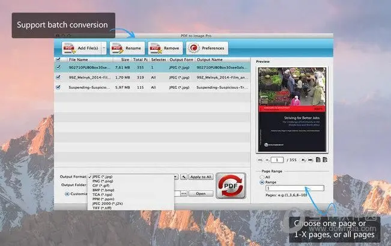The height and width of the screenshot is (246, 391).
Task: Uncheck the 99Z_Melnyk_2014 file checkbox
Action: tap(58, 77)
